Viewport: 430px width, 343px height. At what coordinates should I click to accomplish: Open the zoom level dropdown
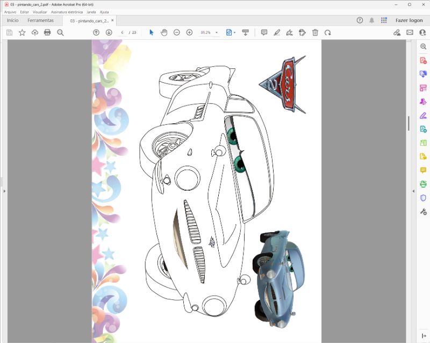pos(217,32)
